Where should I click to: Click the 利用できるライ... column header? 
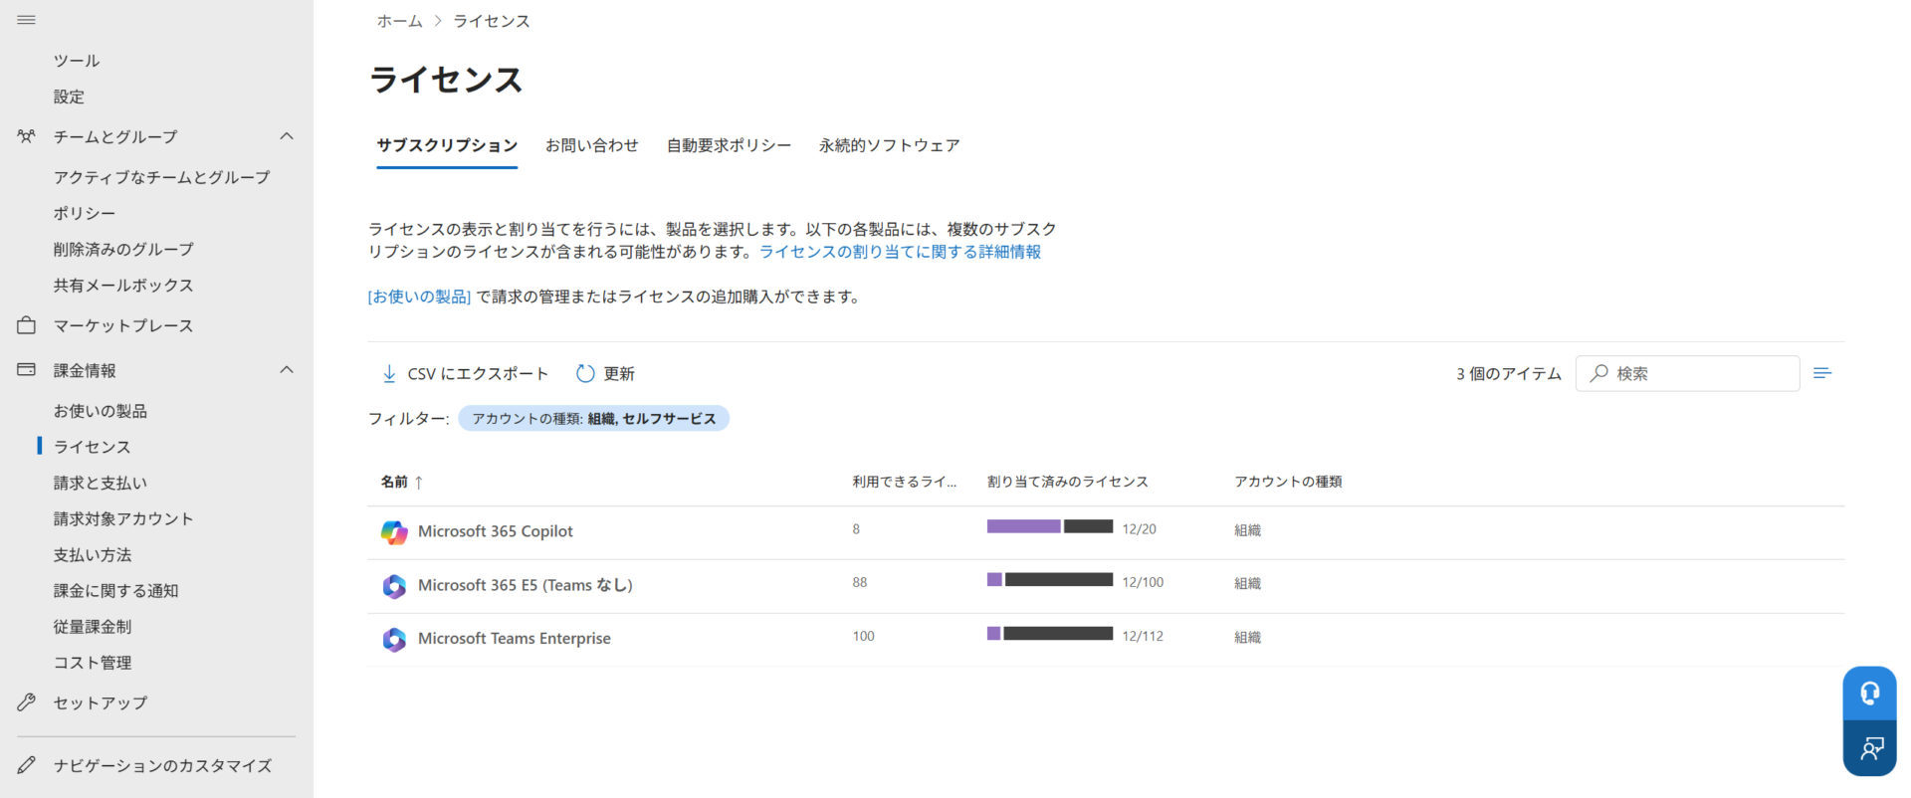point(904,482)
